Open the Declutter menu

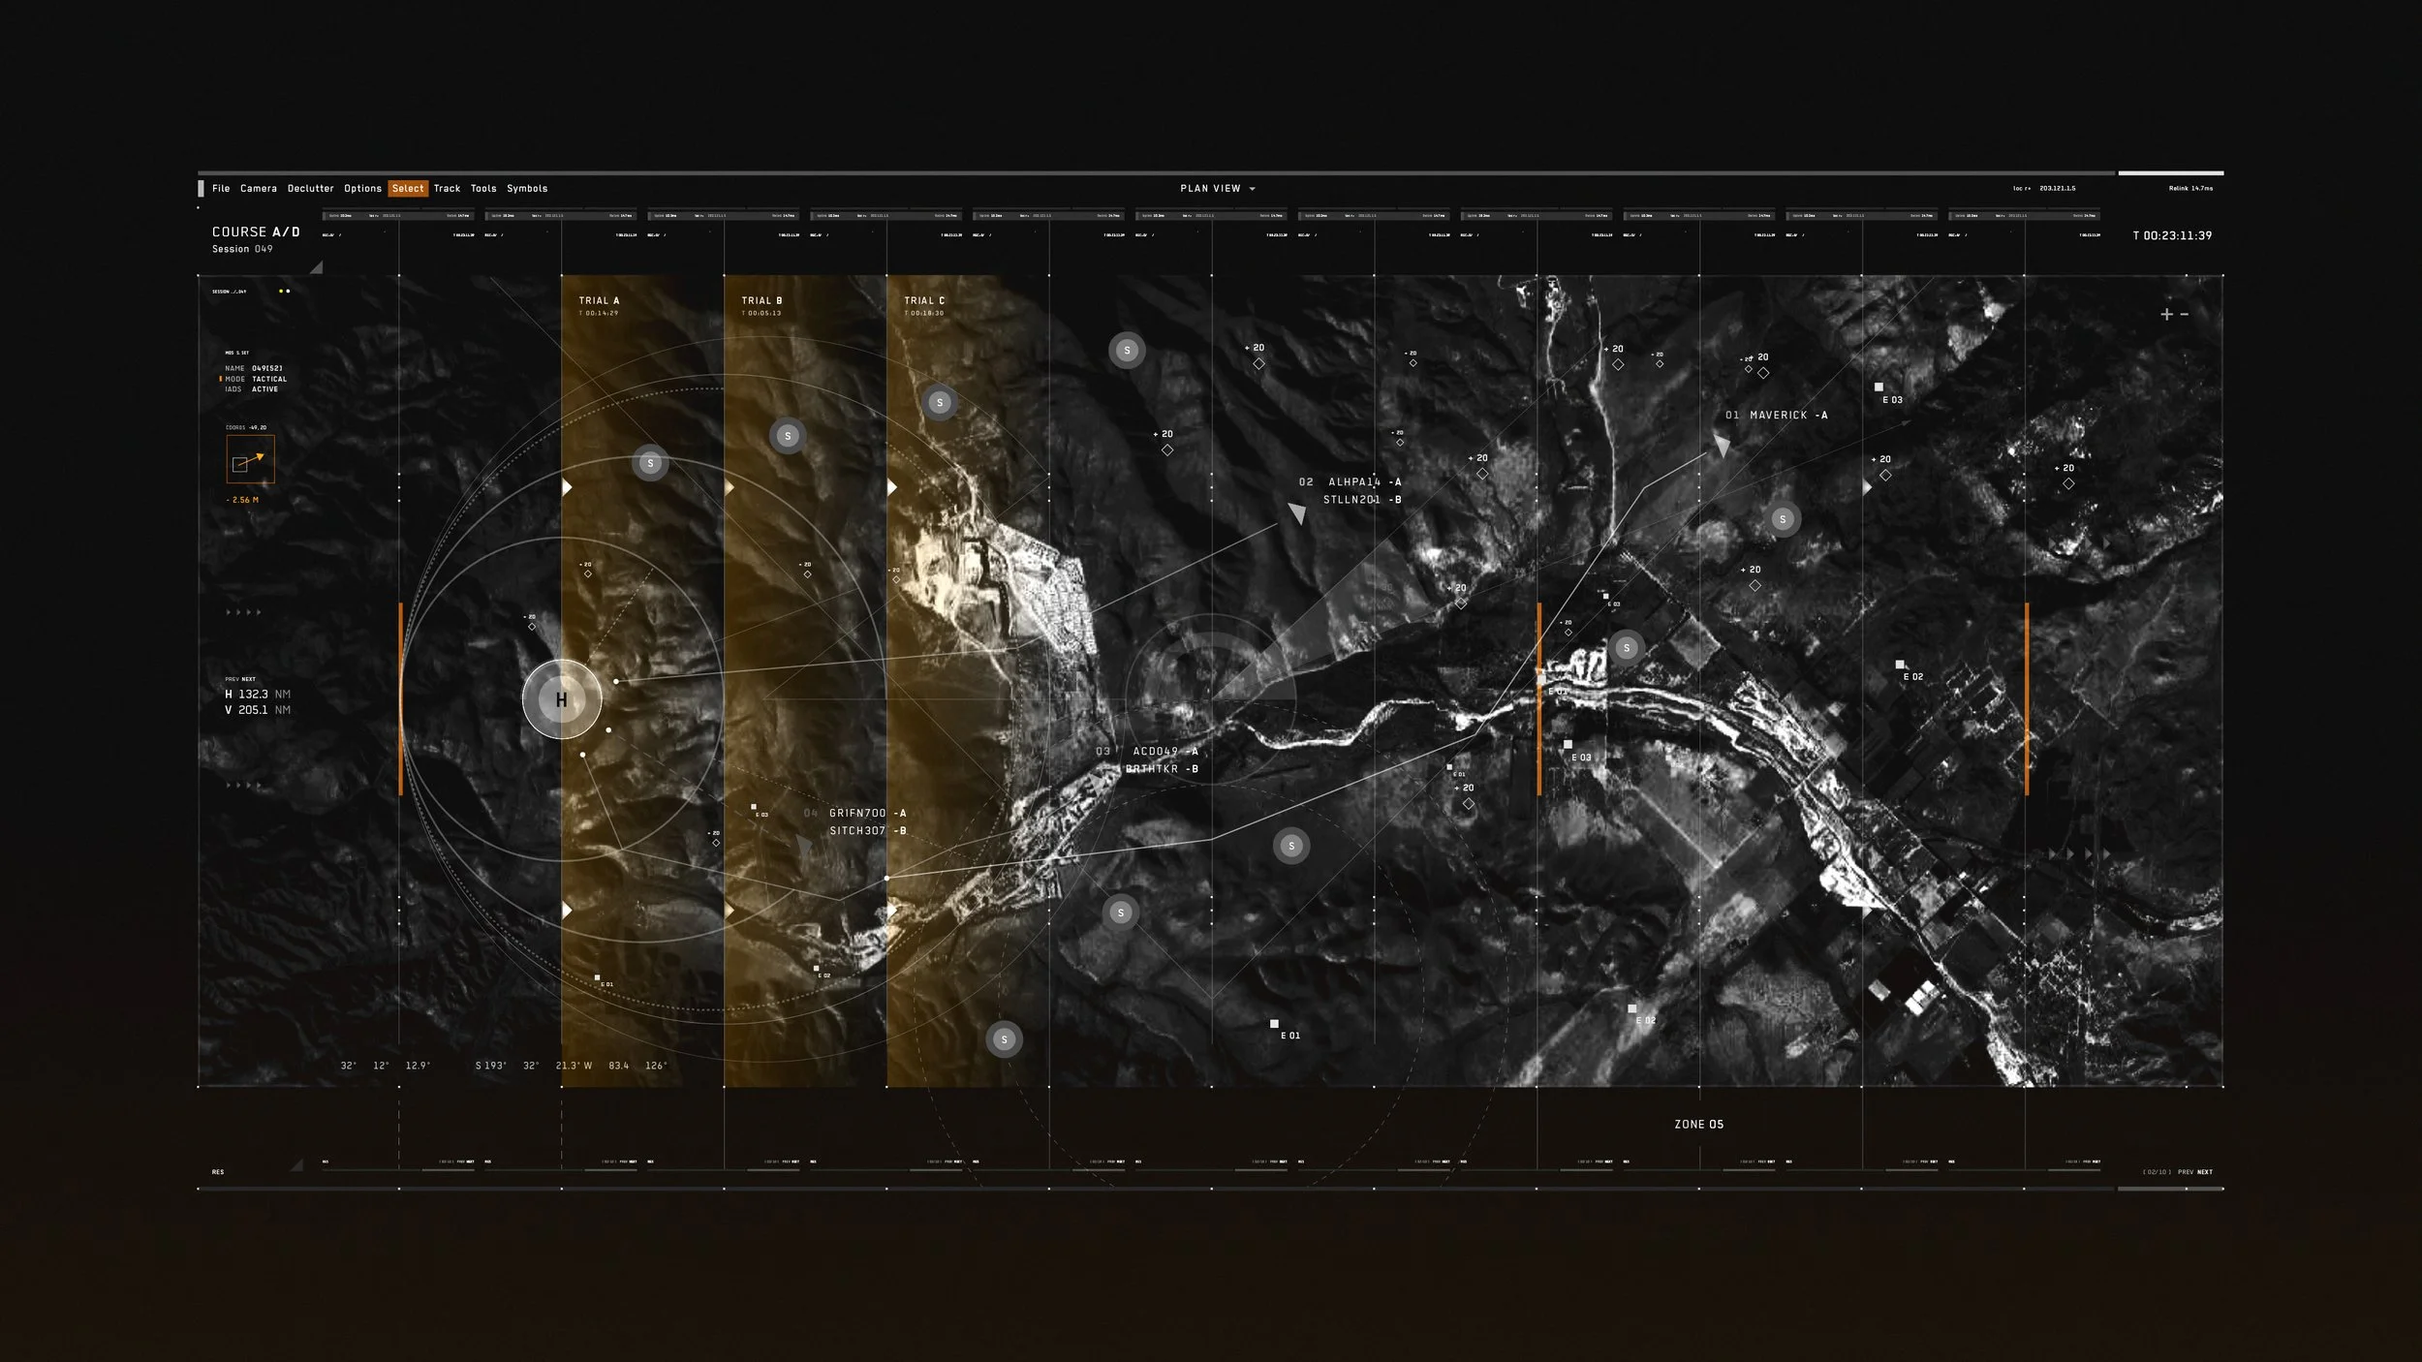click(310, 189)
